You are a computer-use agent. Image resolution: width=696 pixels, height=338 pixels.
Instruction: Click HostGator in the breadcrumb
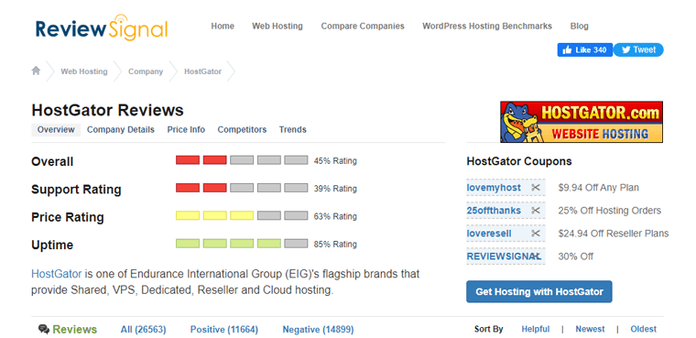tap(203, 71)
